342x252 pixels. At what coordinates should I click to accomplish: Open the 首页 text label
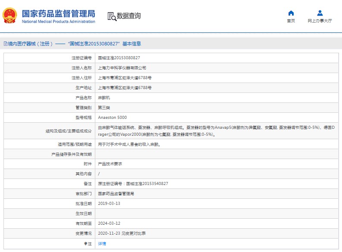click(x=291, y=21)
